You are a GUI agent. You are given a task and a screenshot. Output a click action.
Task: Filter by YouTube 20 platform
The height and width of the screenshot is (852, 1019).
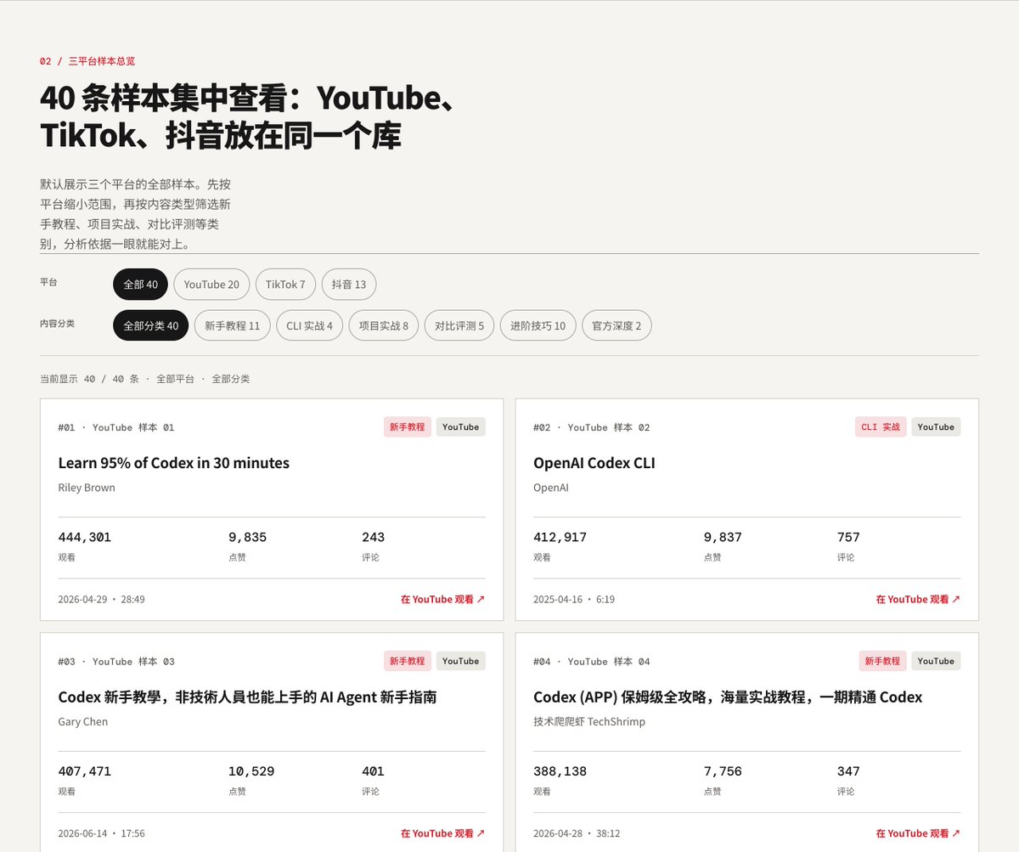click(211, 285)
